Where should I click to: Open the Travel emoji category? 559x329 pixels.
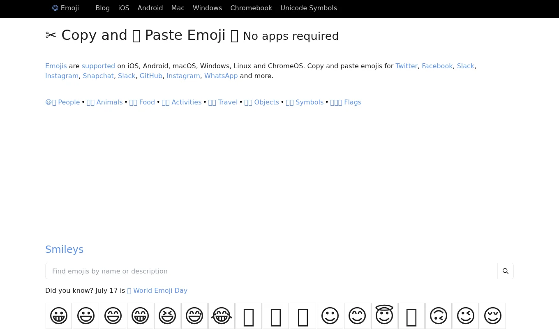click(x=223, y=102)
